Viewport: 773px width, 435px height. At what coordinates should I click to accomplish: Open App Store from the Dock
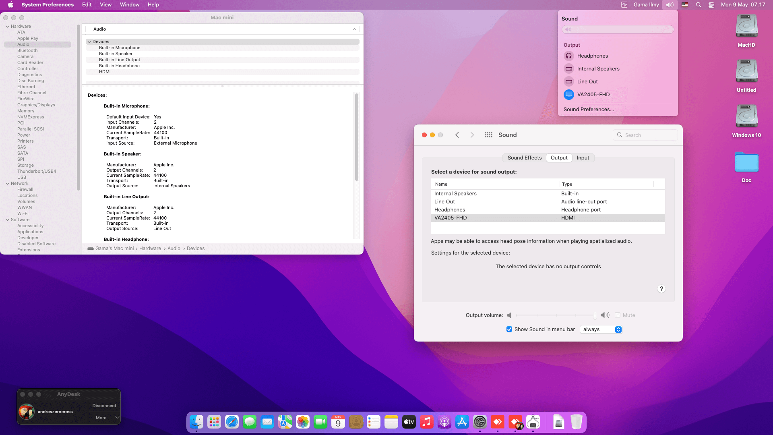tap(462, 422)
